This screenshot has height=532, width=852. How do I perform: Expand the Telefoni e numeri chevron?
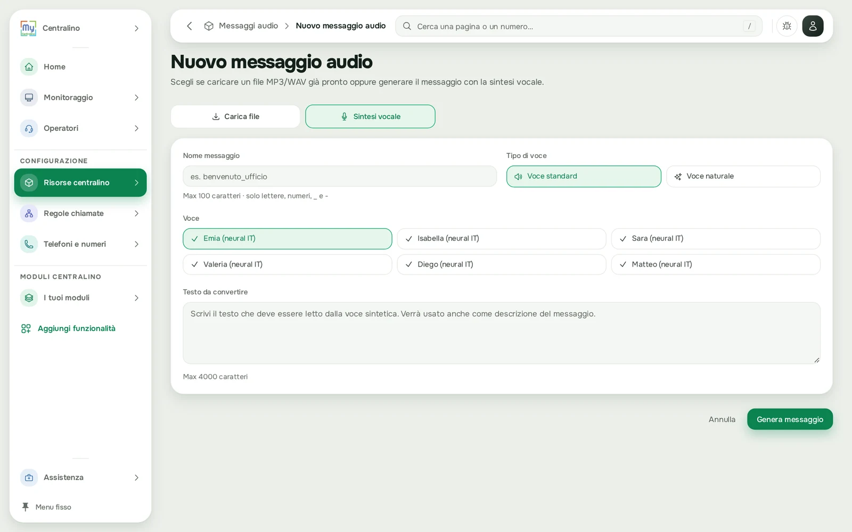[x=136, y=244]
